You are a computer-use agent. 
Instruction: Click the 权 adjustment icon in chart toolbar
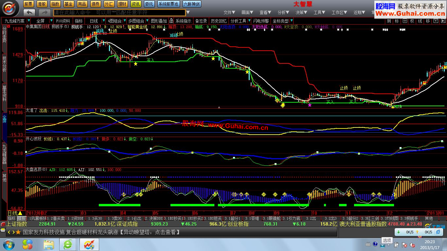412,21
